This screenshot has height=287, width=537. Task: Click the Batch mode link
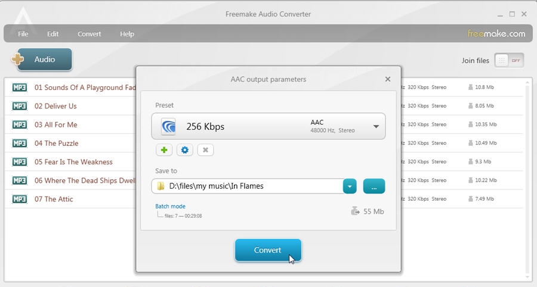pyautogui.click(x=170, y=207)
